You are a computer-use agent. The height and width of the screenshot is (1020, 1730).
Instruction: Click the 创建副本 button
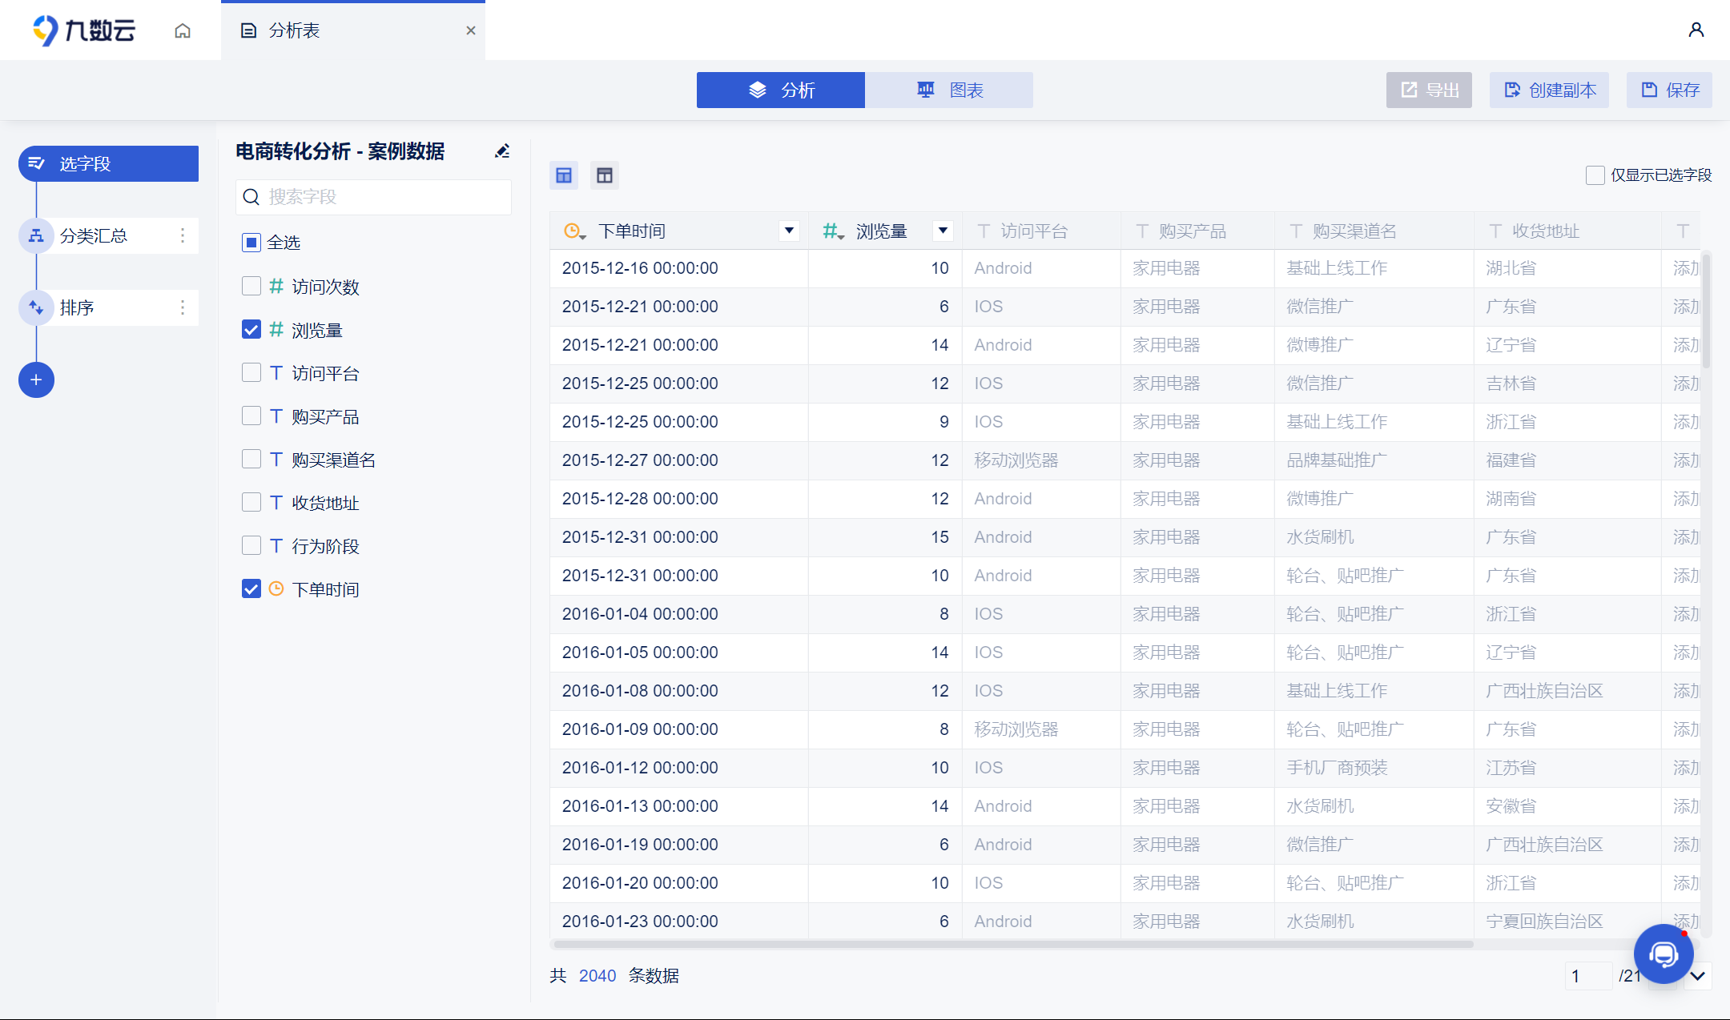click(1549, 90)
